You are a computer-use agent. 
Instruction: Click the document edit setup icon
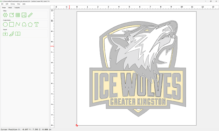coord(12,15)
